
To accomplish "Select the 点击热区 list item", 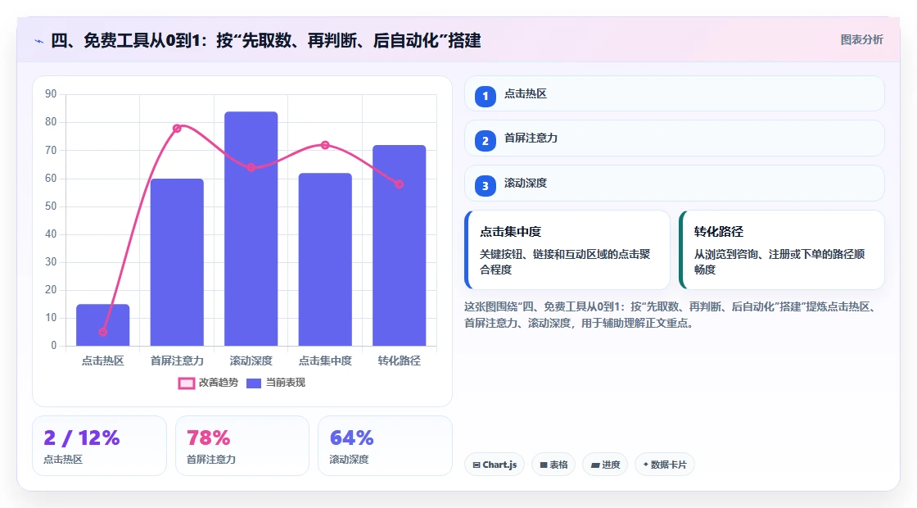I will click(675, 93).
